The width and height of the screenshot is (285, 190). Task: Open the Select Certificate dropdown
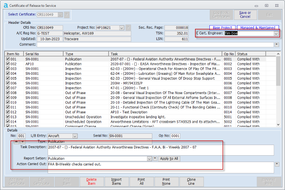(60, 15)
